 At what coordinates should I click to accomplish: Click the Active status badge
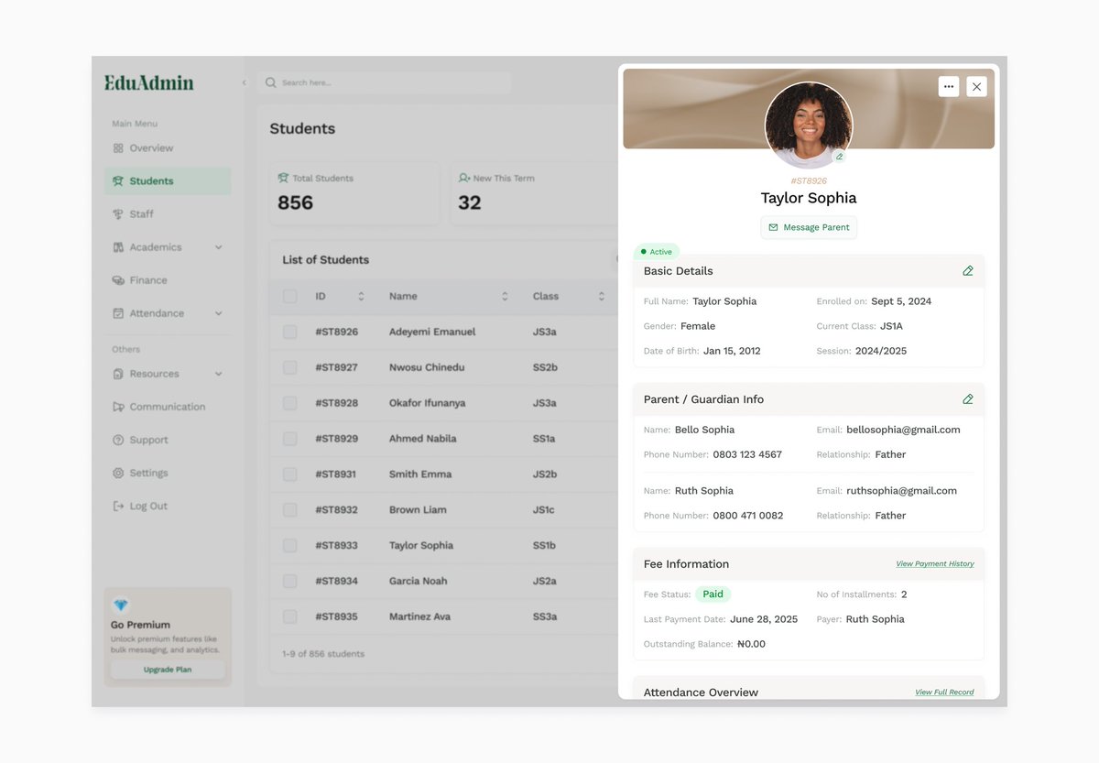(657, 252)
